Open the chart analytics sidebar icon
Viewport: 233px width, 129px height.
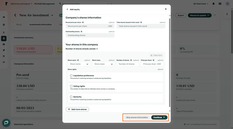click(x=4, y=62)
